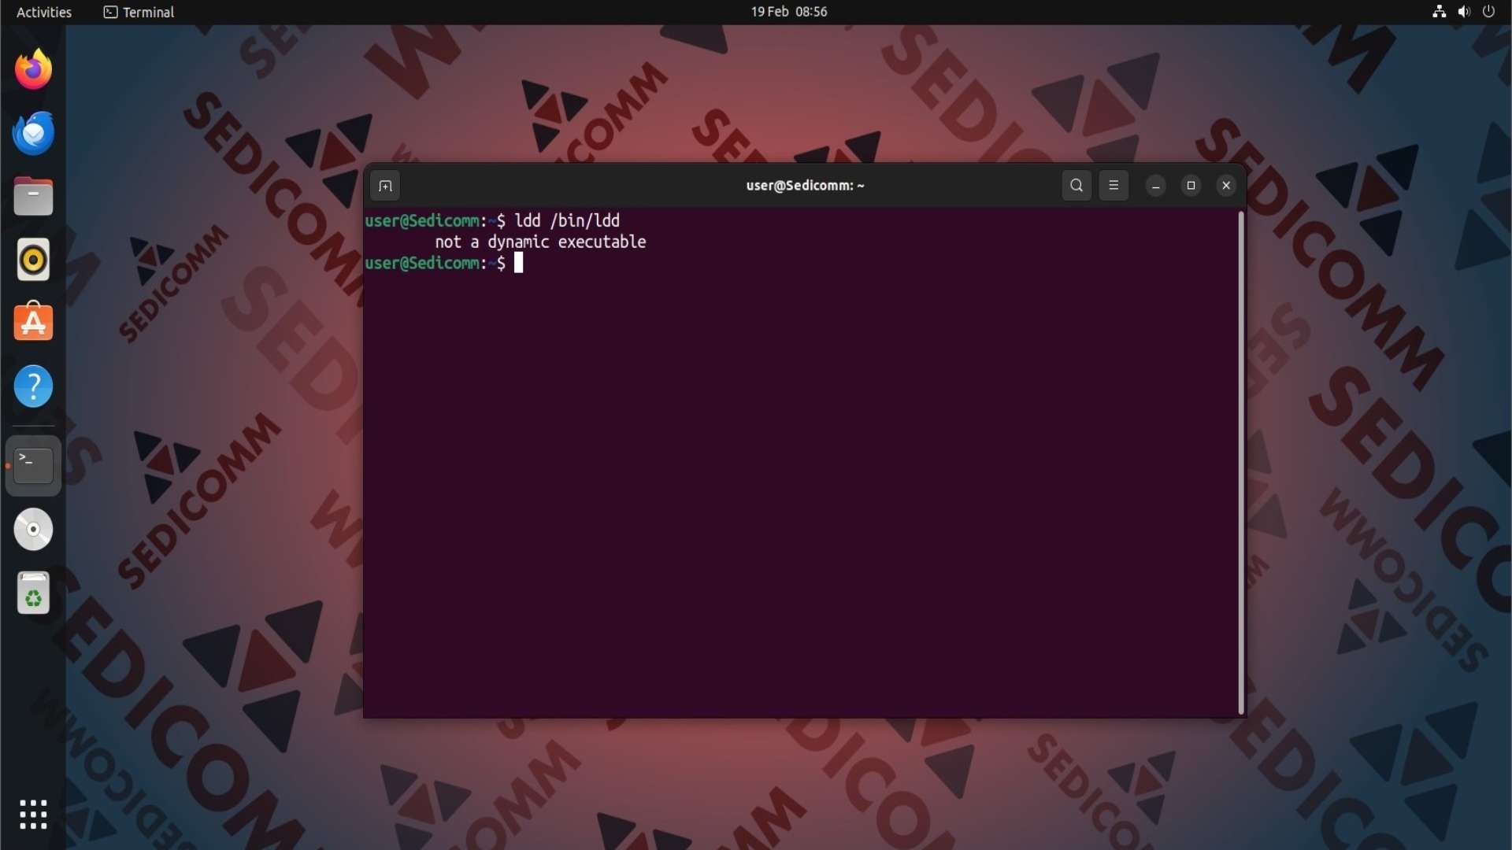
Task: Launch Rhythmbox music player
Action: coord(33,260)
